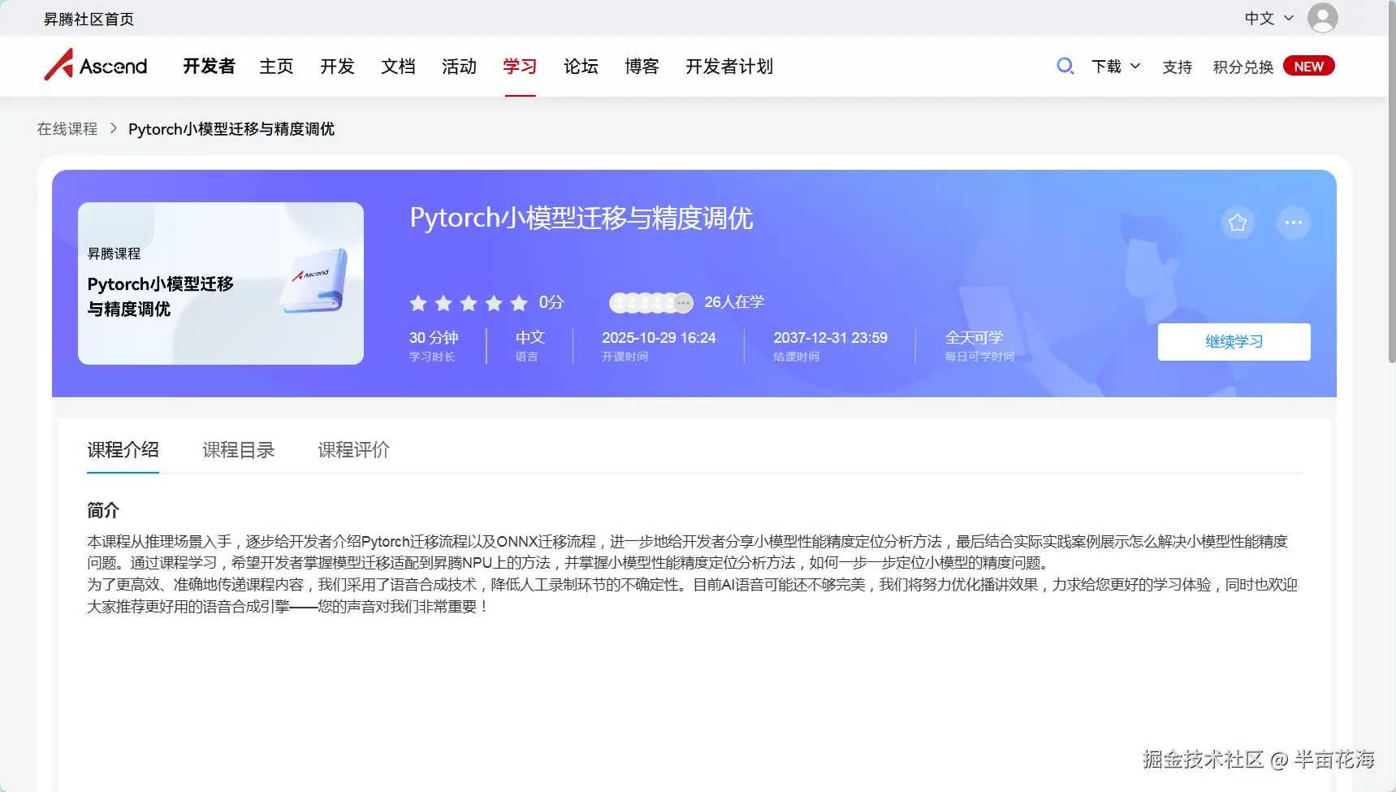Click the page vertical scrollbar
Screen dimensions: 1396x792
coord(1391,183)
